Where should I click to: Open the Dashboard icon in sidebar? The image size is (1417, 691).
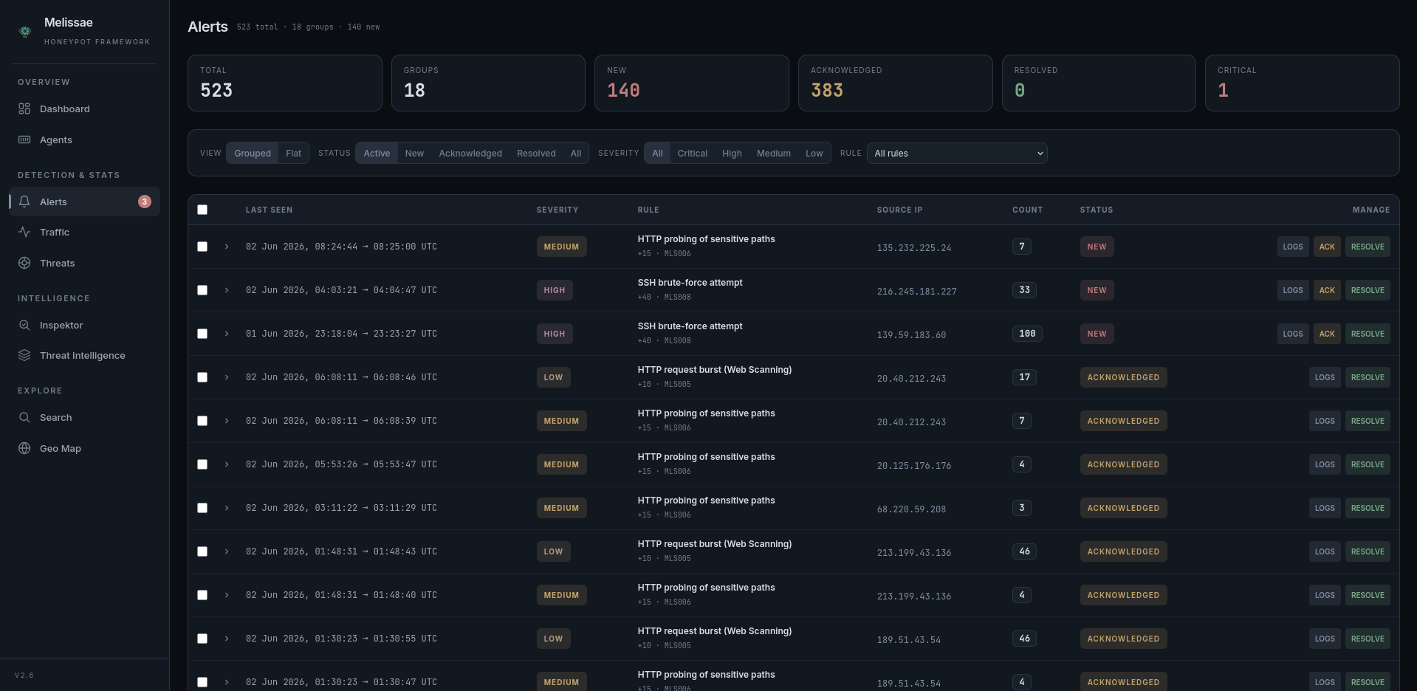point(24,109)
